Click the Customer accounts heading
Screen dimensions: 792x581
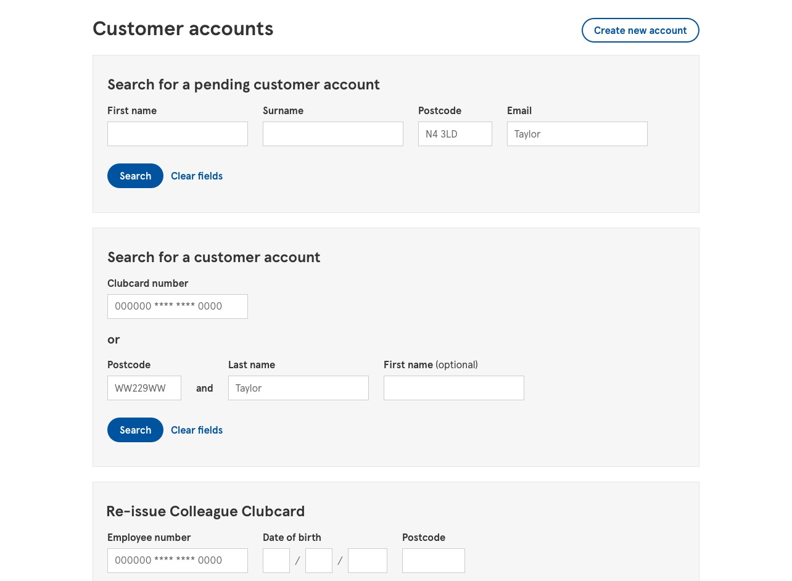tap(183, 28)
